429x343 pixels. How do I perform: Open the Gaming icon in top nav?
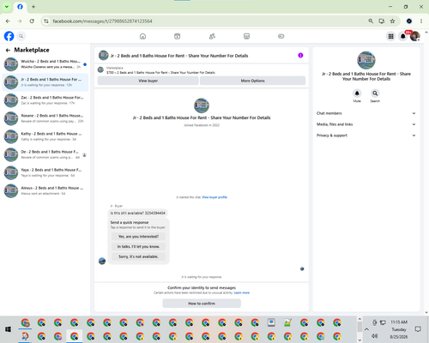pyautogui.click(x=281, y=36)
